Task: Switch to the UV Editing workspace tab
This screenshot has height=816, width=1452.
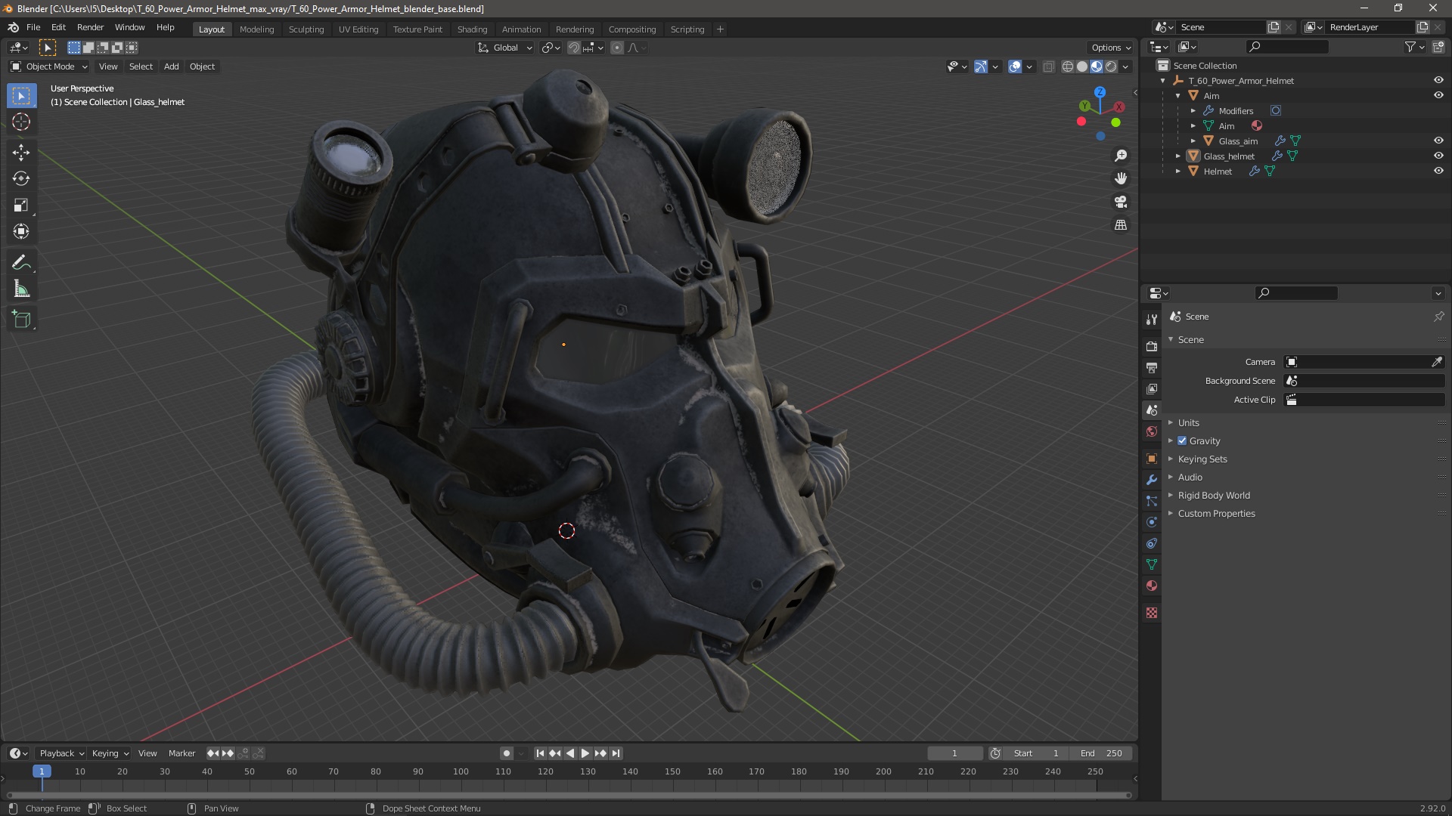Action: click(x=358, y=29)
